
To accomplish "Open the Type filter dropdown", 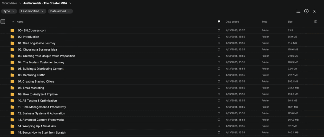I will point(9,11).
